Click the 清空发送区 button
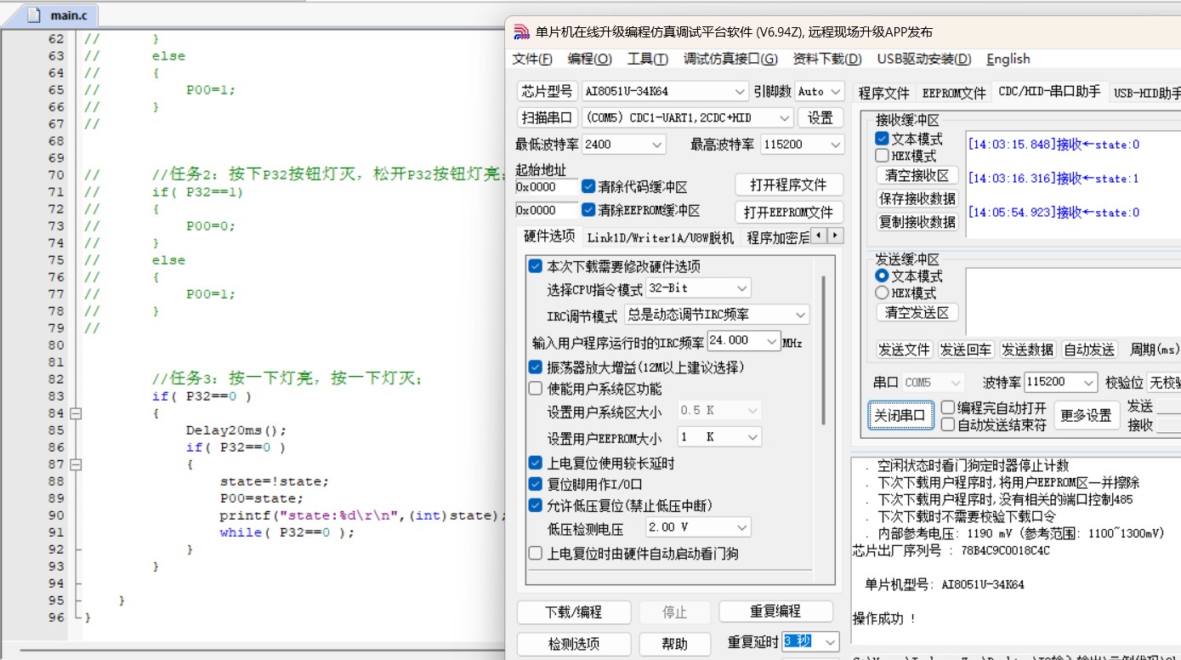 click(917, 313)
